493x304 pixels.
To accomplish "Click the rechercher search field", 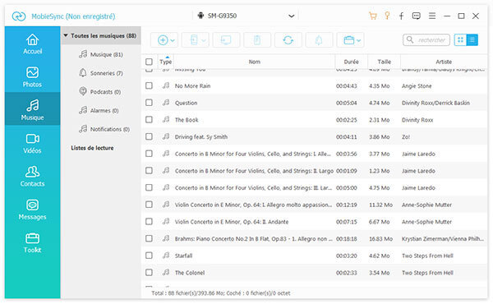I will tap(426, 40).
